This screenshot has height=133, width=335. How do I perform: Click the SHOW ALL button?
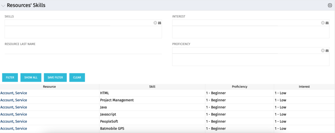[31, 77]
